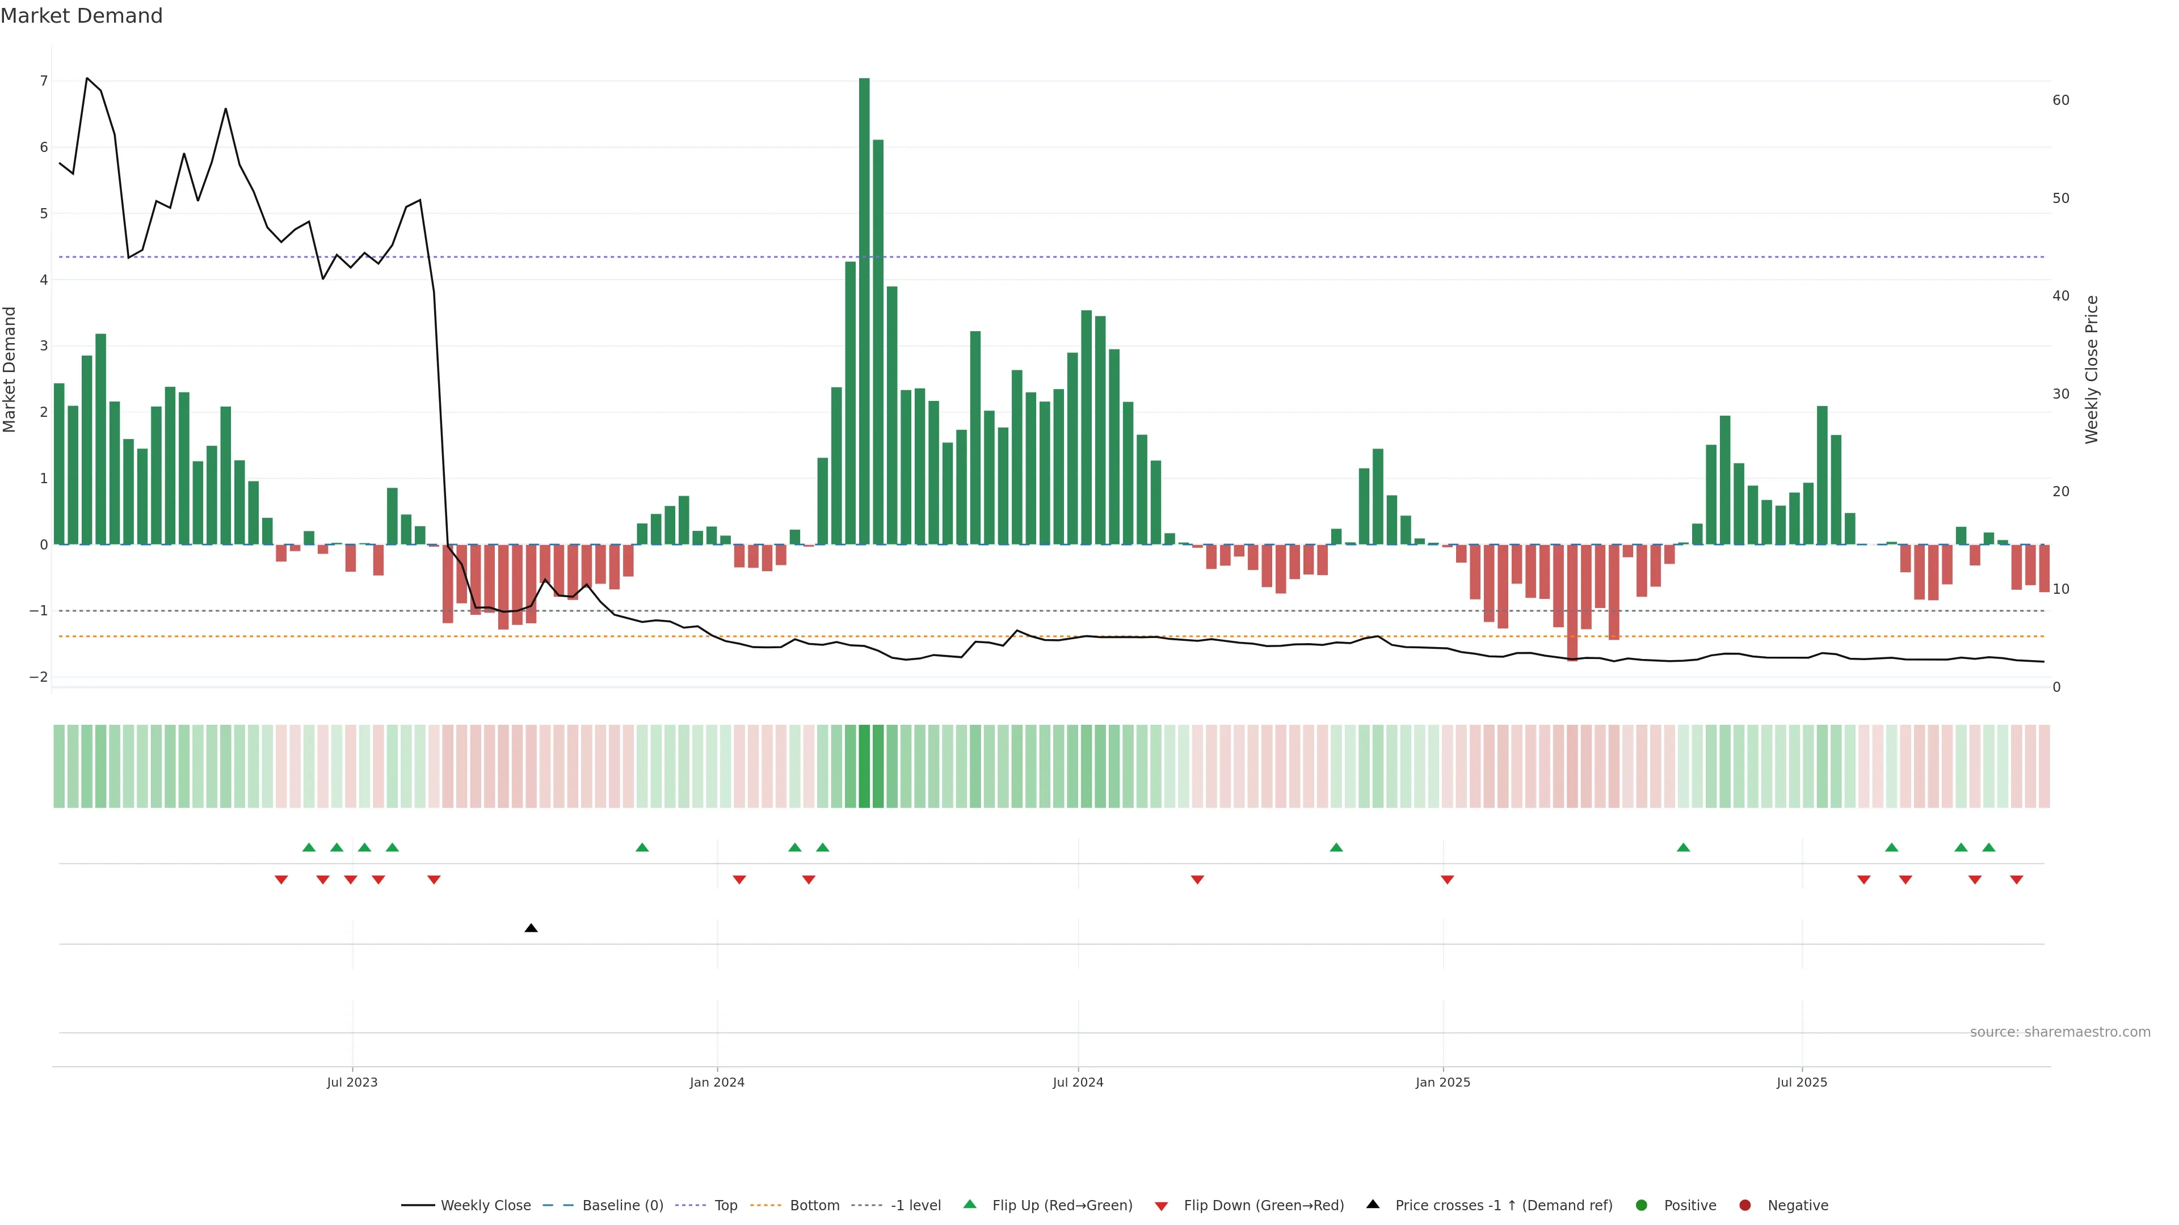Click the Flip Up legend green triangle
2179x1225 pixels.
coord(969,1204)
